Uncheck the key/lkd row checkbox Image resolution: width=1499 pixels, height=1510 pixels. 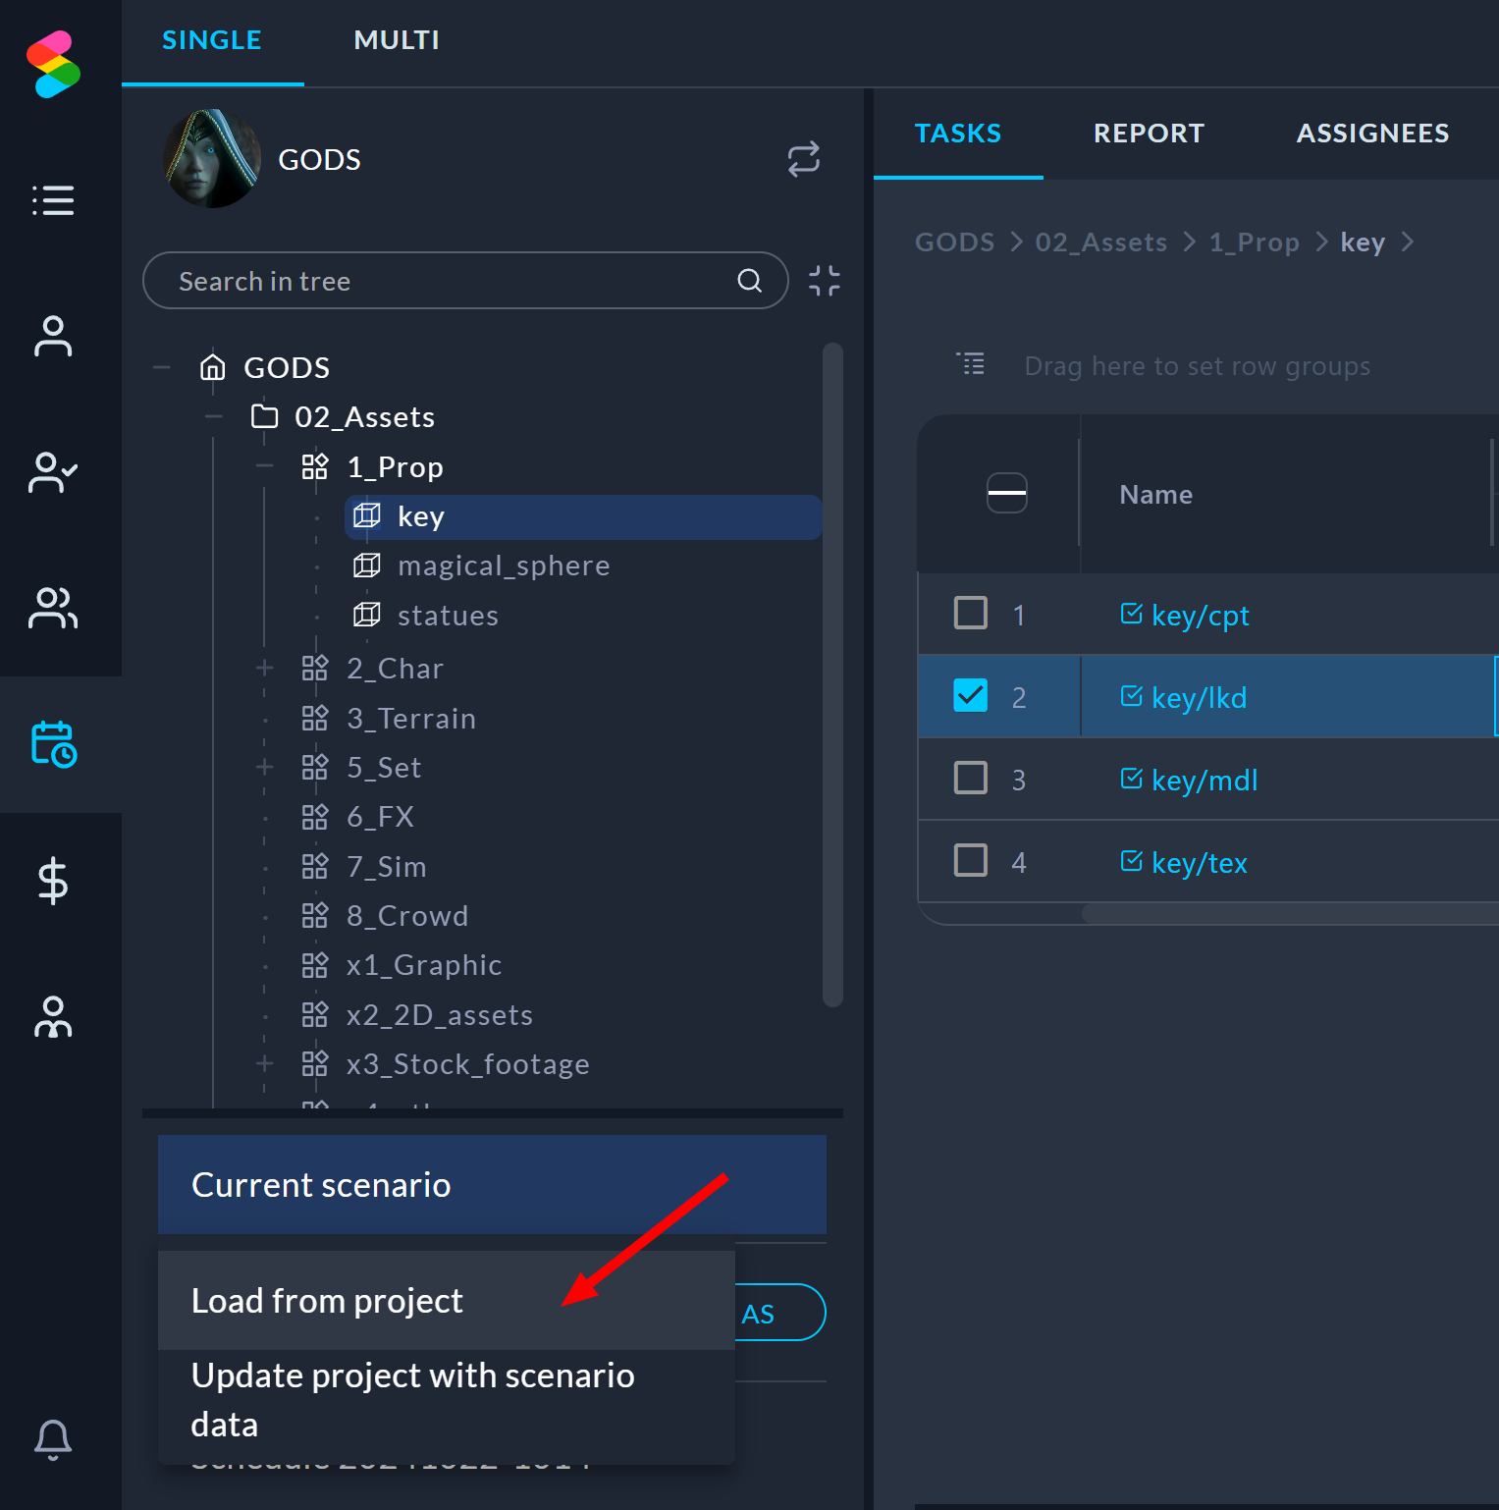tap(971, 695)
